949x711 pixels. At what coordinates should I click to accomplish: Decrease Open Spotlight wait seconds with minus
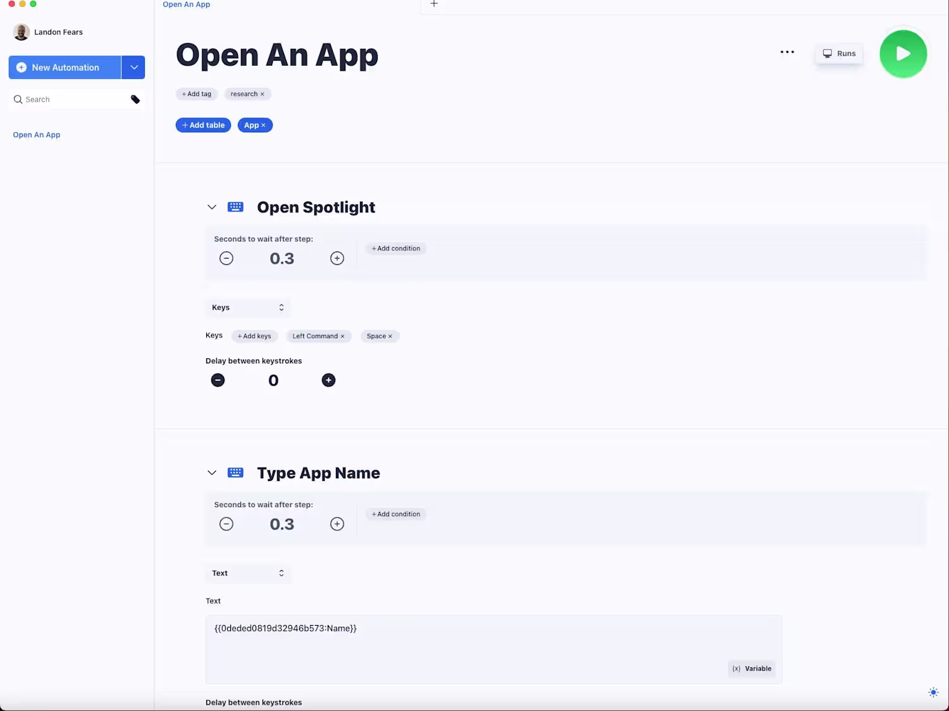pos(226,258)
